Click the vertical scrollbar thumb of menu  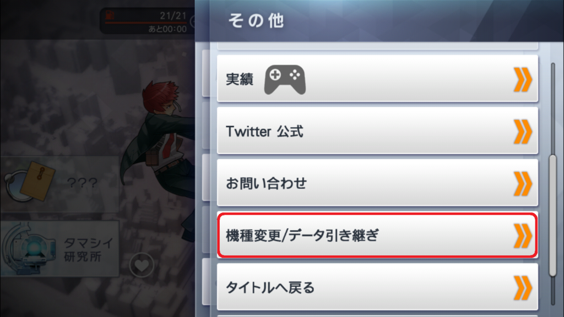click(553, 216)
